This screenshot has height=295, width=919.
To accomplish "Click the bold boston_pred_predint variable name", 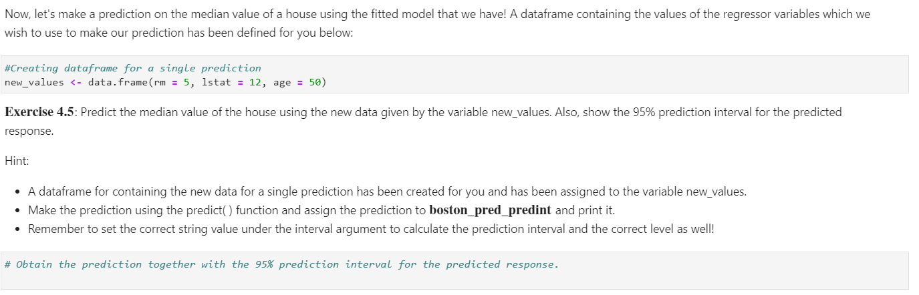I will coord(490,210).
